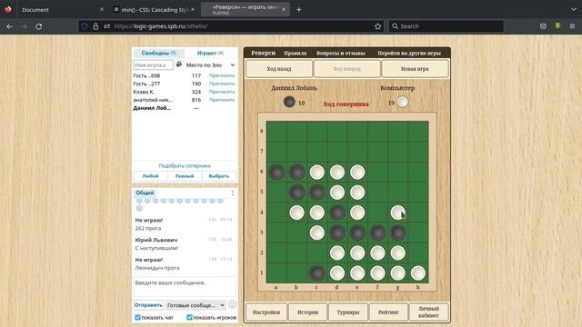Toggle the 'показать игроков' checkbox
582x327 pixels.
189,317
